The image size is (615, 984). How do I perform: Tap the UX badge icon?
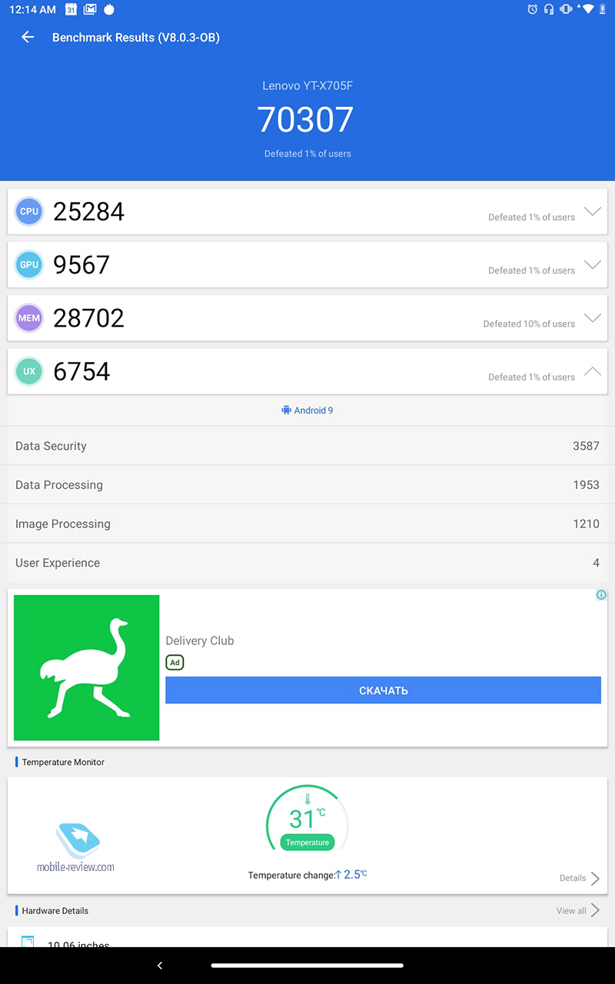point(29,371)
